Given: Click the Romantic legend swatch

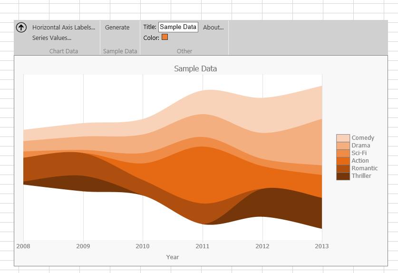Looking at the screenshot, I should [x=343, y=168].
